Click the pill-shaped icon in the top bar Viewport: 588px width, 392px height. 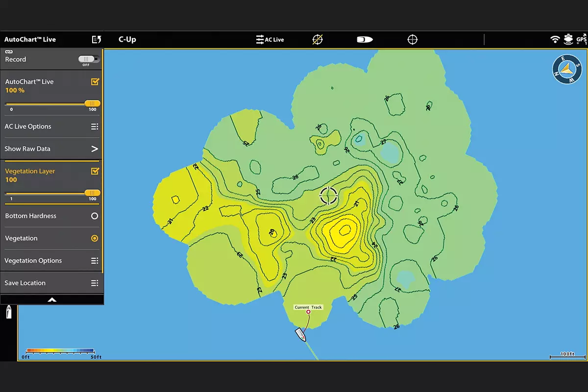(365, 40)
